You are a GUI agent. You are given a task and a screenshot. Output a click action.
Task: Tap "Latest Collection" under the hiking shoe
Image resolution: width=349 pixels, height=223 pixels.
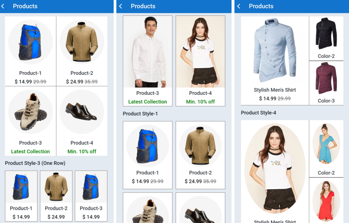tap(30, 152)
